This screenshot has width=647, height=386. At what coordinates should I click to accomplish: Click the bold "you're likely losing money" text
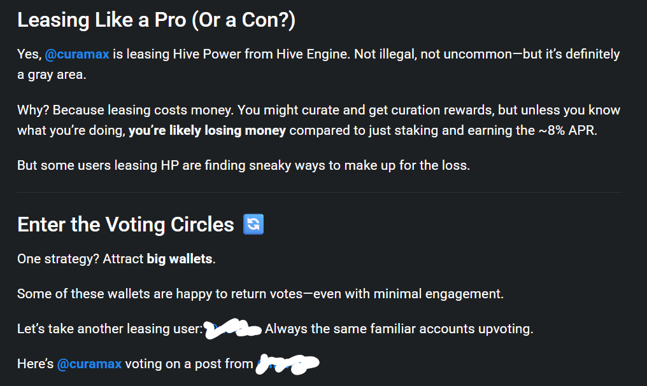point(207,130)
